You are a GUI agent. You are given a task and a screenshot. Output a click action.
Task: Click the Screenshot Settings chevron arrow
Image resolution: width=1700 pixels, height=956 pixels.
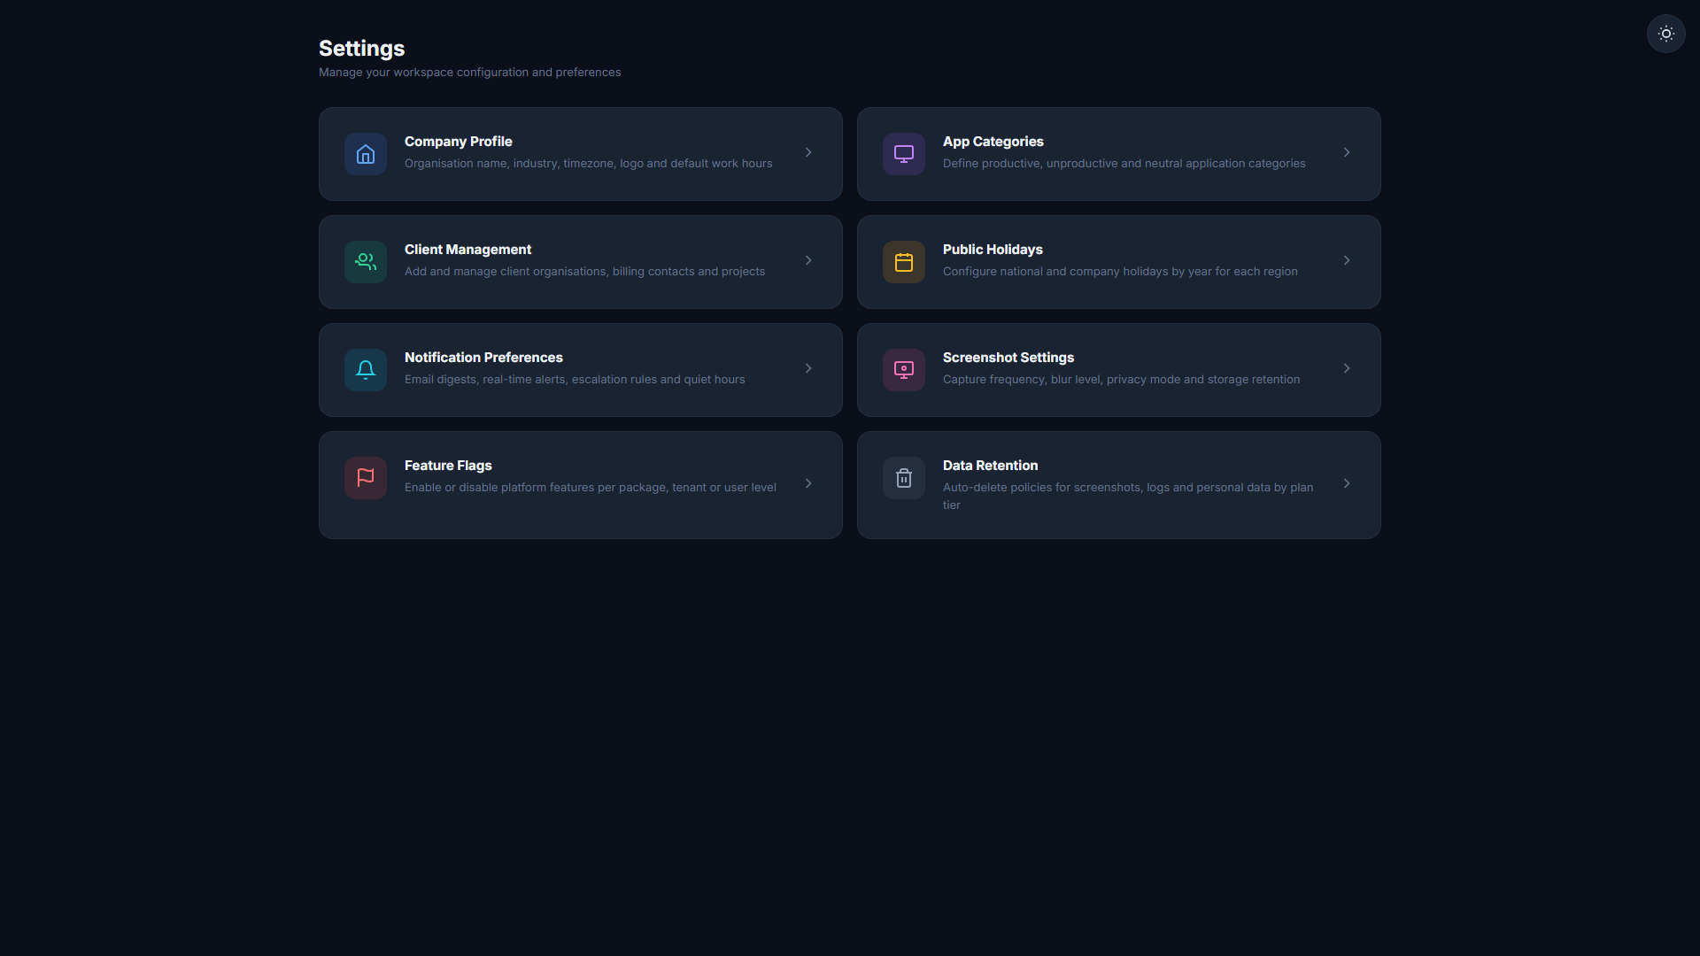[x=1347, y=368]
